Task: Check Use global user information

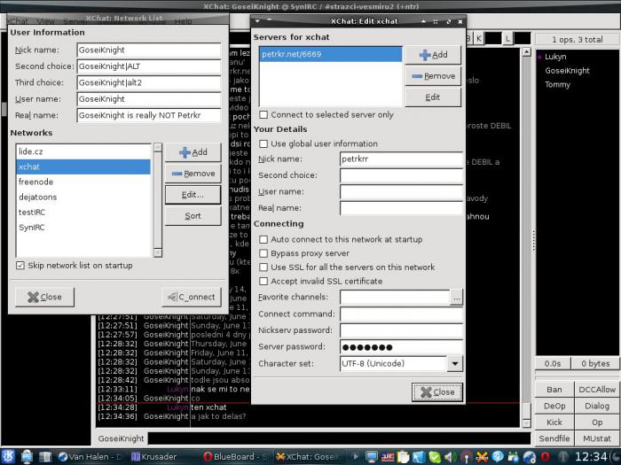Action: point(263,143)
